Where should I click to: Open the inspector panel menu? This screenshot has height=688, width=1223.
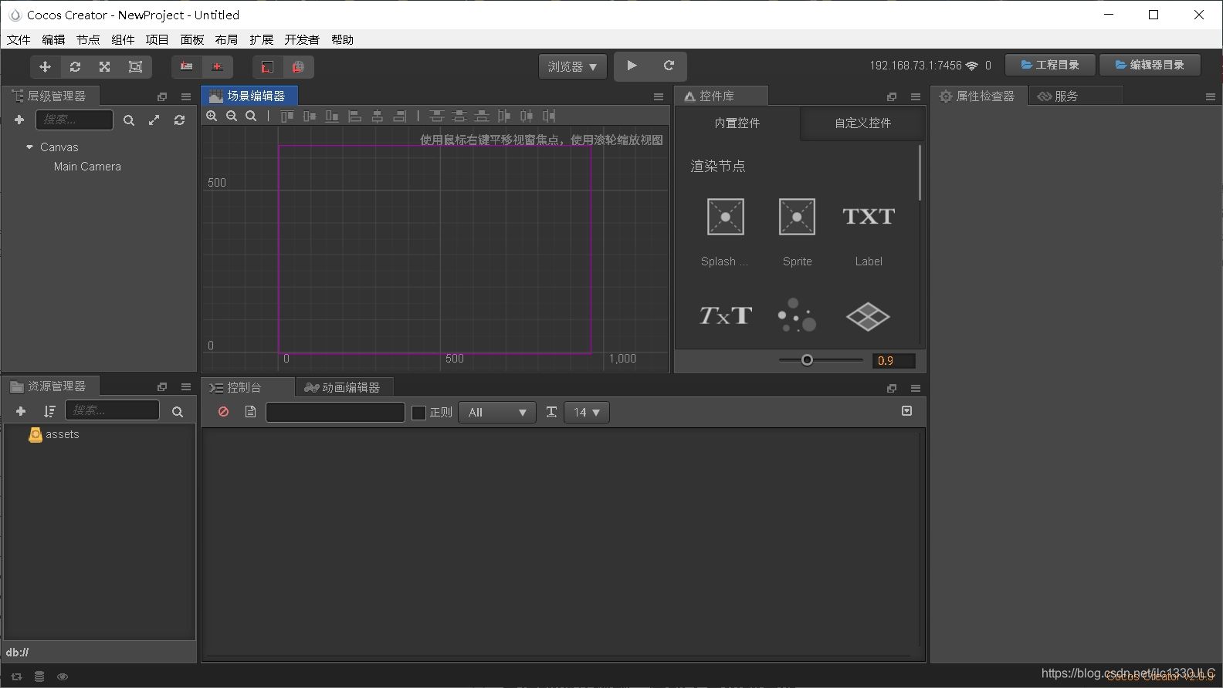click(x=1211, y=96)
